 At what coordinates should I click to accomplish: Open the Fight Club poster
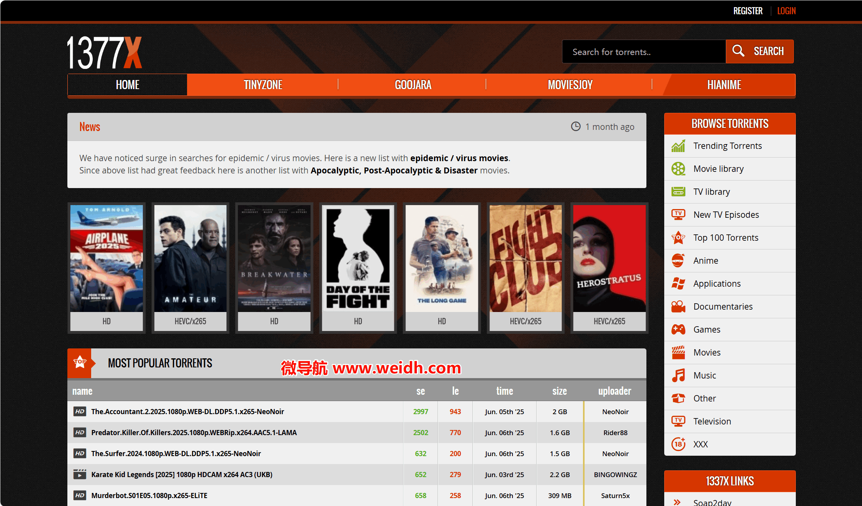pyautogui.click(x=526, y=258)
